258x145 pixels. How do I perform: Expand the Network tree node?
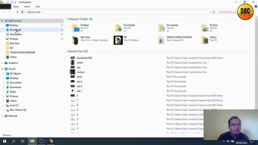(x=2, y=116)
